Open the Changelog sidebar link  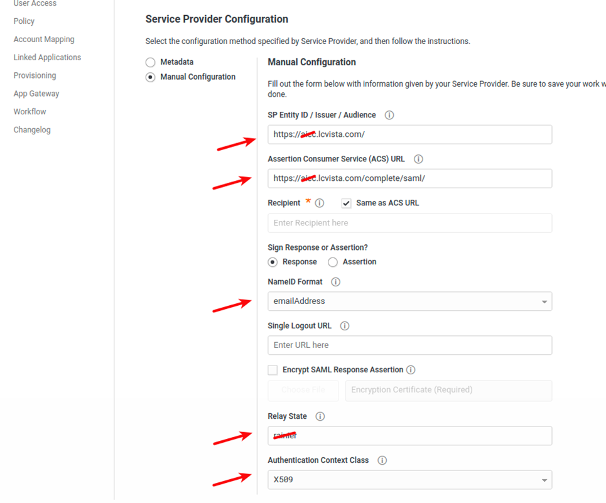pyautogui.click(x=32, y=130)
